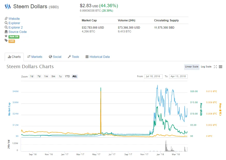Set chart zoom to YTD
Screen dimensions: 226x160
(x=67, y=76)
